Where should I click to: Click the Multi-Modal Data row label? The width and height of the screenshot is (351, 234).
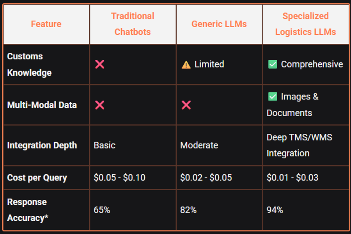[42, 105]
